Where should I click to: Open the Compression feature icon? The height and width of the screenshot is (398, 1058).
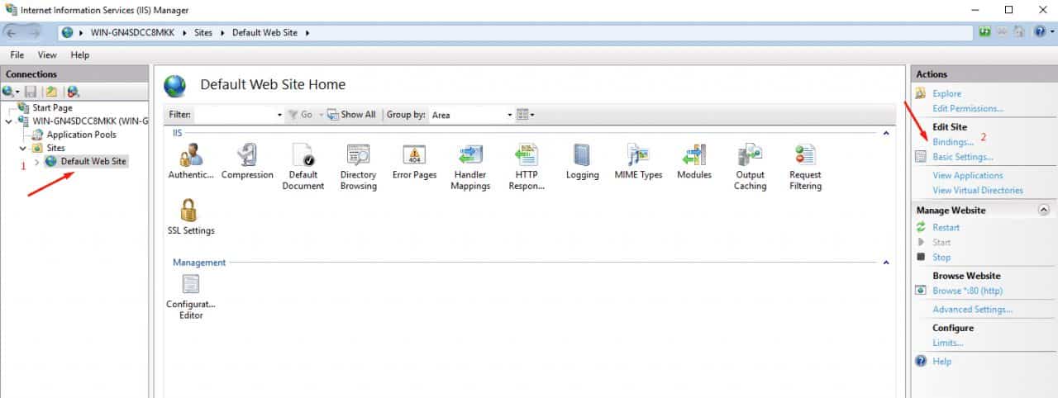(x=247, y=156)
